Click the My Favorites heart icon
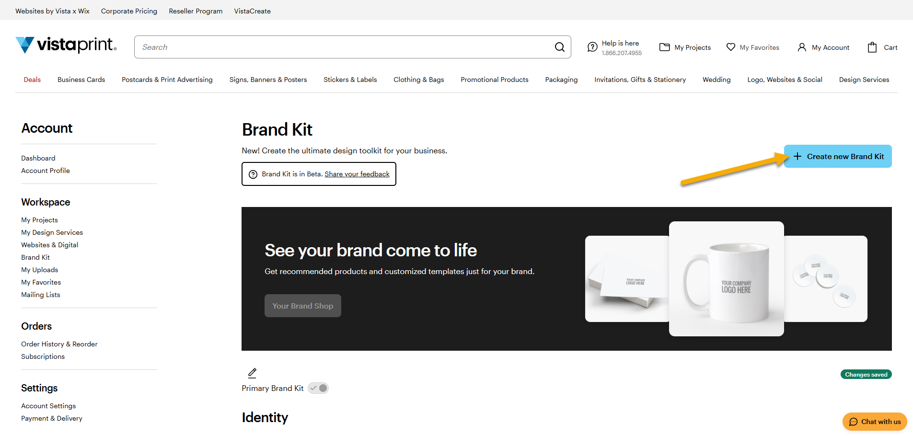913x436 pixels. (x=730, y=47)
